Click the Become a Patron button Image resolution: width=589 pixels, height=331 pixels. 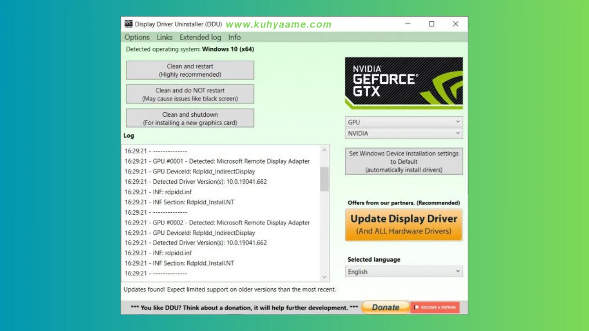point(435,308)
